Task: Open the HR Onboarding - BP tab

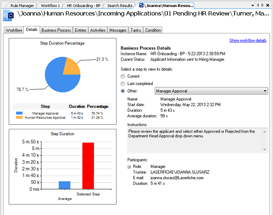Action: click(x=84, y=6)
